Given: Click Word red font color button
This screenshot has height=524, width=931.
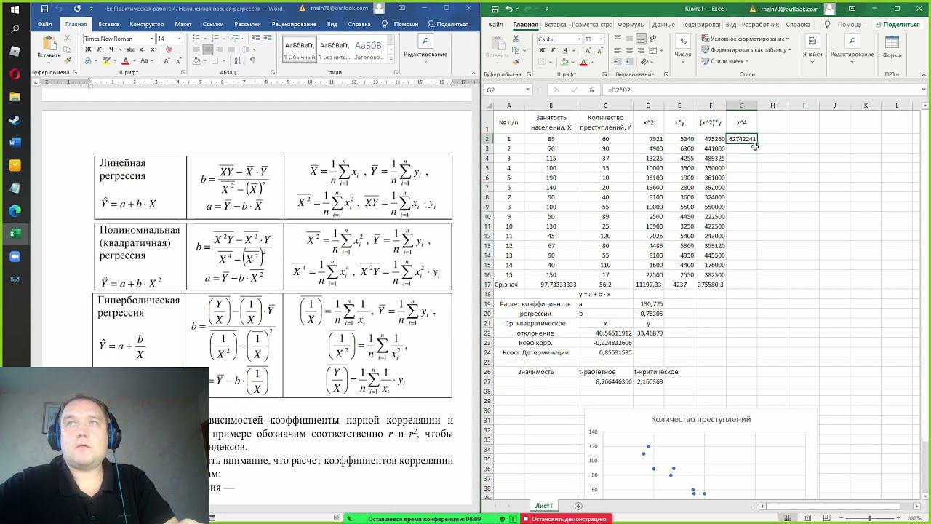Looking at the screenshot, I should (x=126, y=61).
